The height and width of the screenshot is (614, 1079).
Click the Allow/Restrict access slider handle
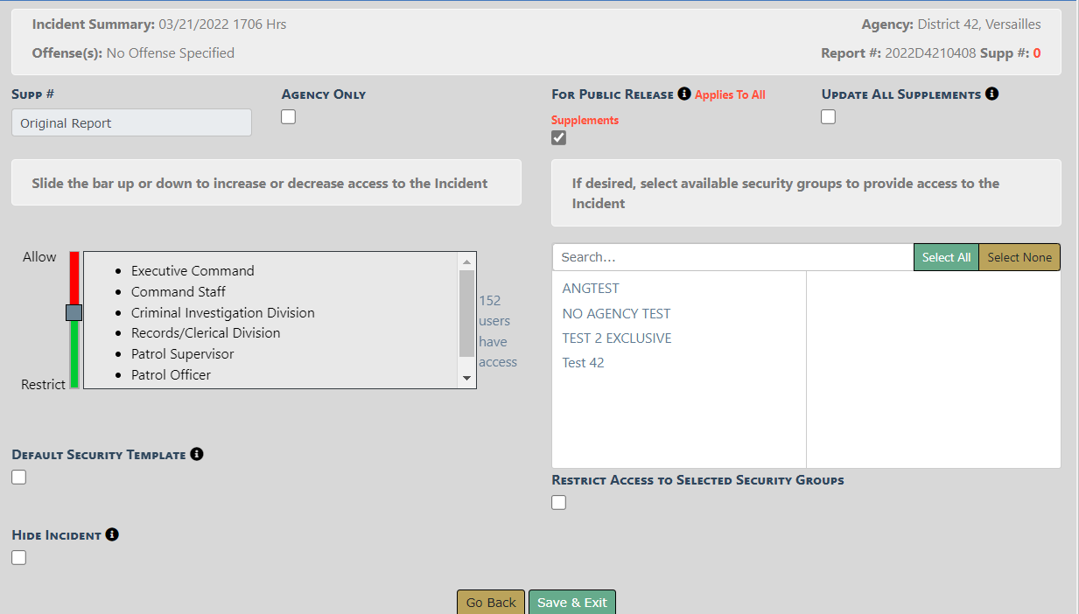(x=74, y=312)
